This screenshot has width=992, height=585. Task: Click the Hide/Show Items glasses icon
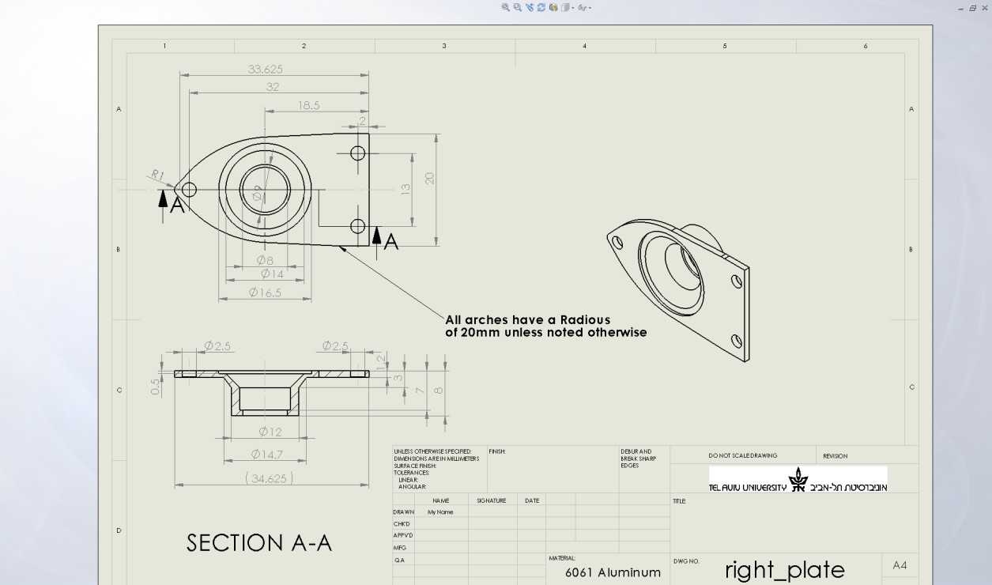581,8
